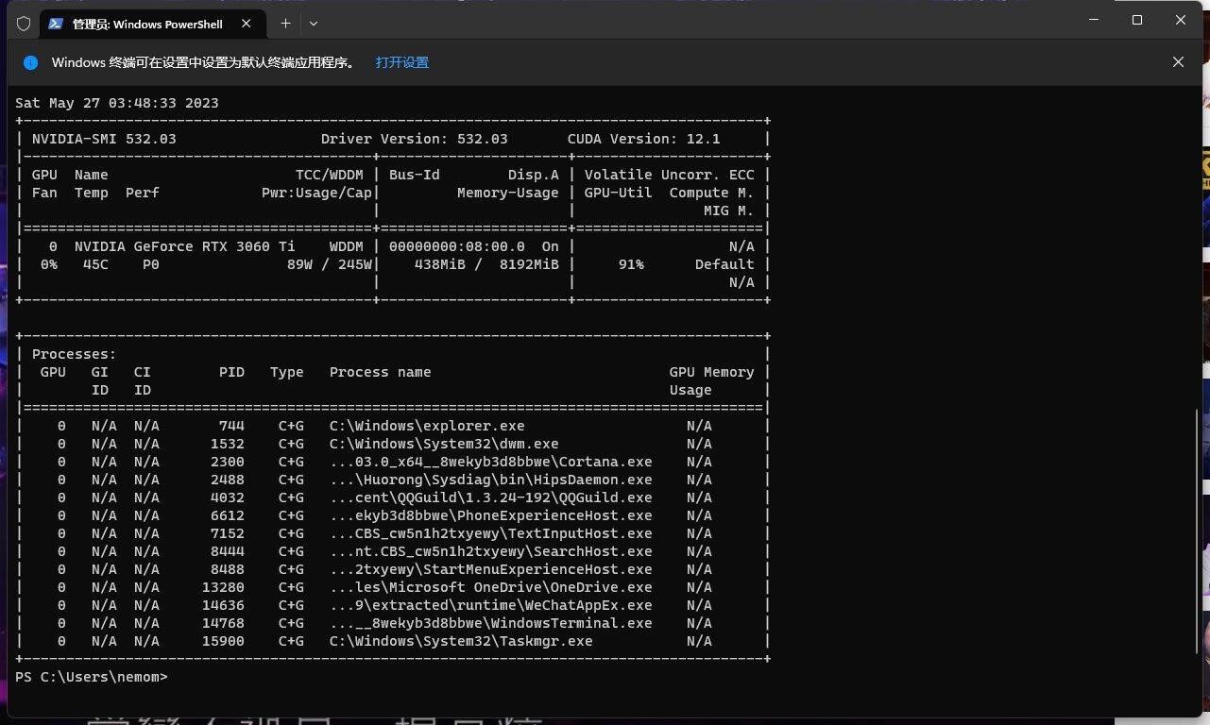Click the bus ID 00000000:08:00.0
Screen dimensions: 1210x725
tap(456, 246)
